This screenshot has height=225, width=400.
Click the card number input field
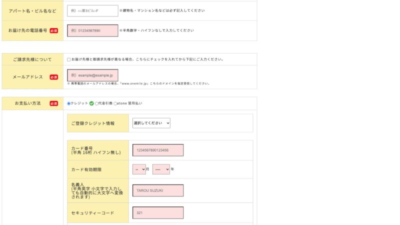click(x=158, y=150)
